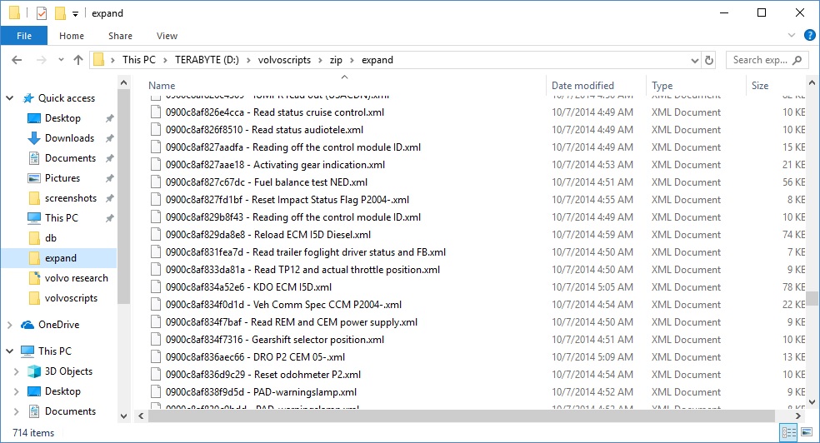The height and width of the screenshot is (443, 820).
Task: Go back with the Back arrow
Action: tap(17, 60)
